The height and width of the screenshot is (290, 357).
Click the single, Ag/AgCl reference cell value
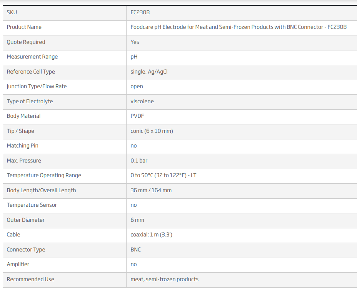pyautogui.click(x=149, y=72)
